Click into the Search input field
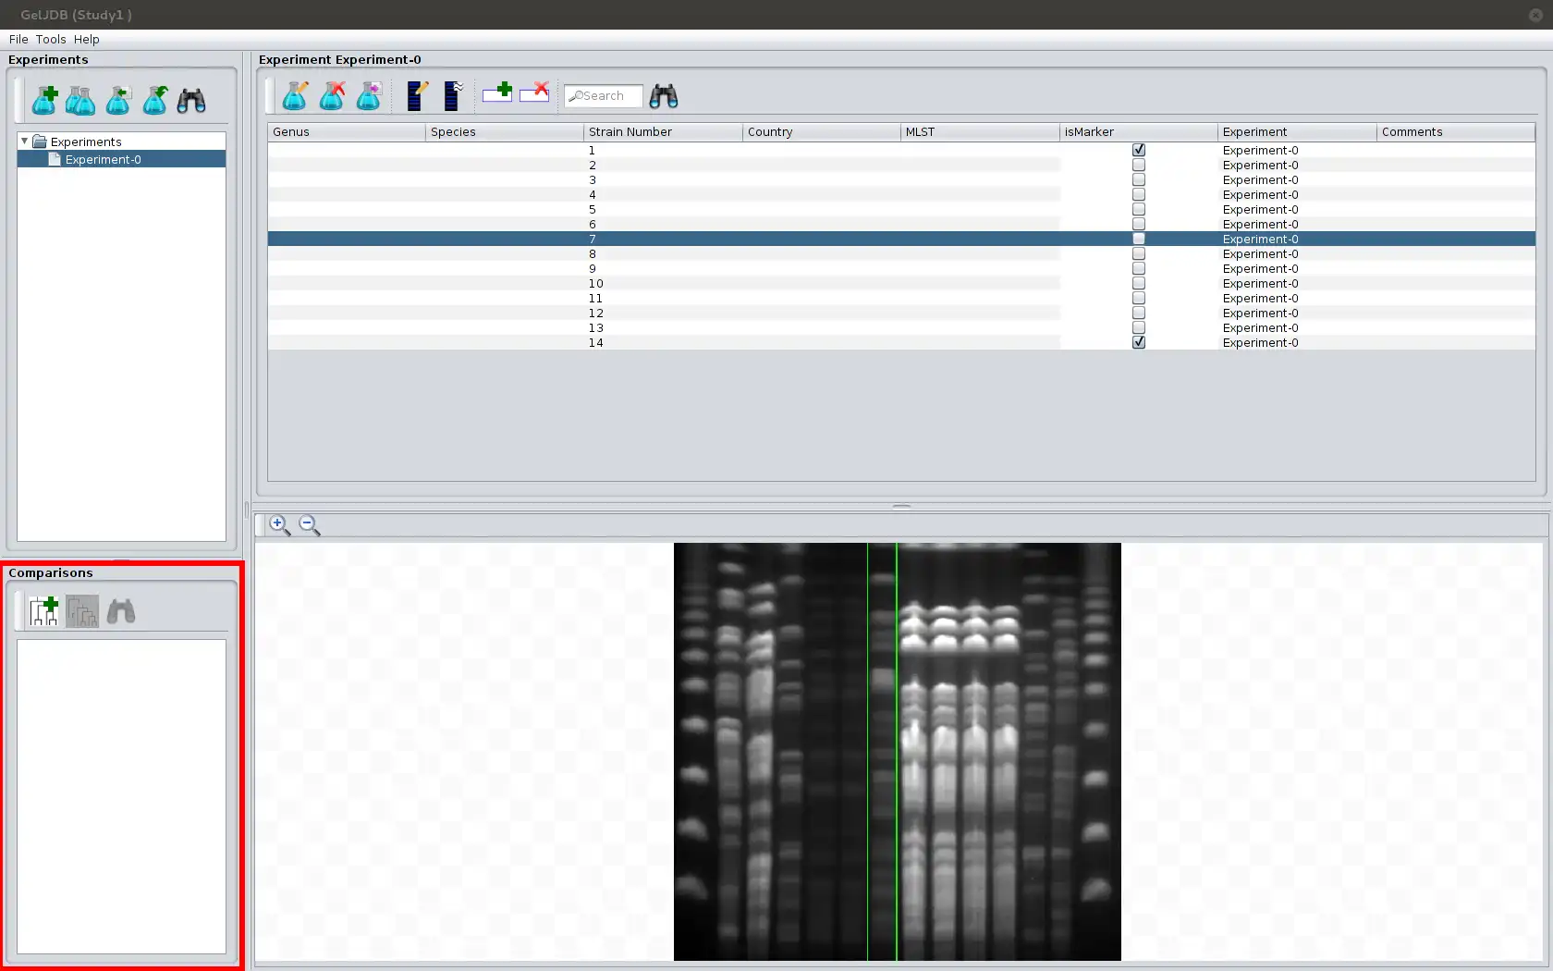This screenshot has width=1553, height=971. (x=604, y=96)
